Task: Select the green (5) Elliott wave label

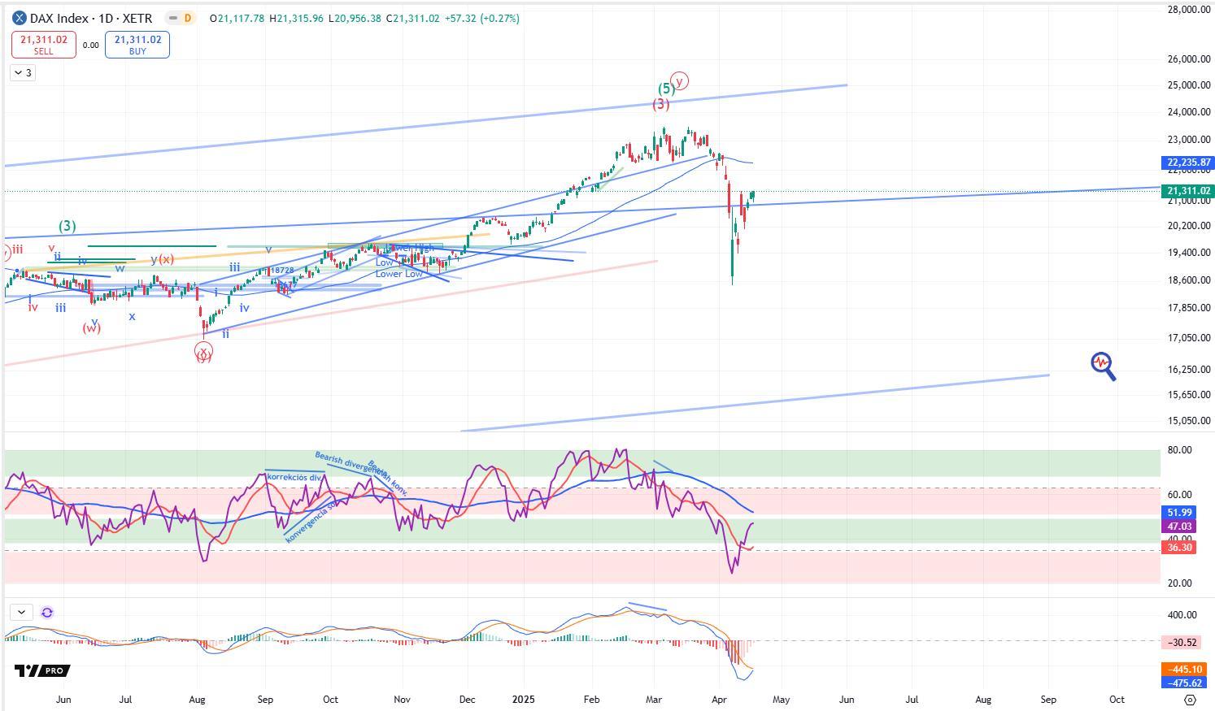Action: (x=666, y=89)
